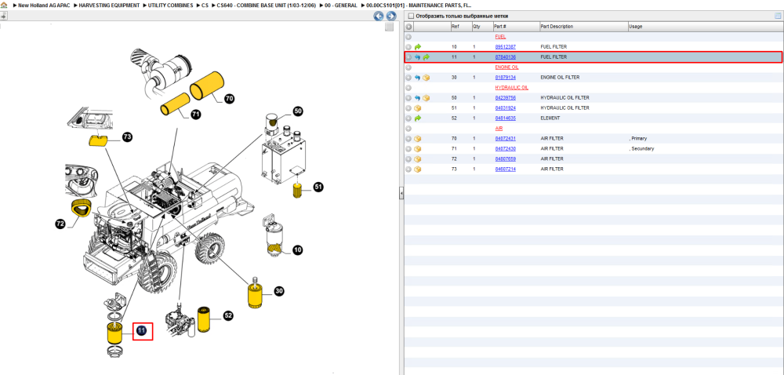784x375 pixels.
Task: Click the small square button above diagram corner
Action: (x=389, y=27)
